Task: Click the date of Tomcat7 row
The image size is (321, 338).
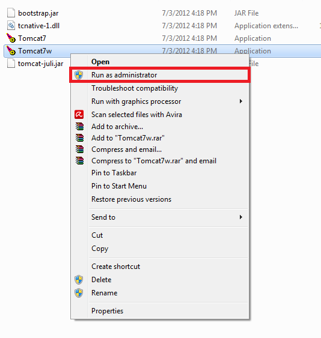Action: (x=189, y=38)
